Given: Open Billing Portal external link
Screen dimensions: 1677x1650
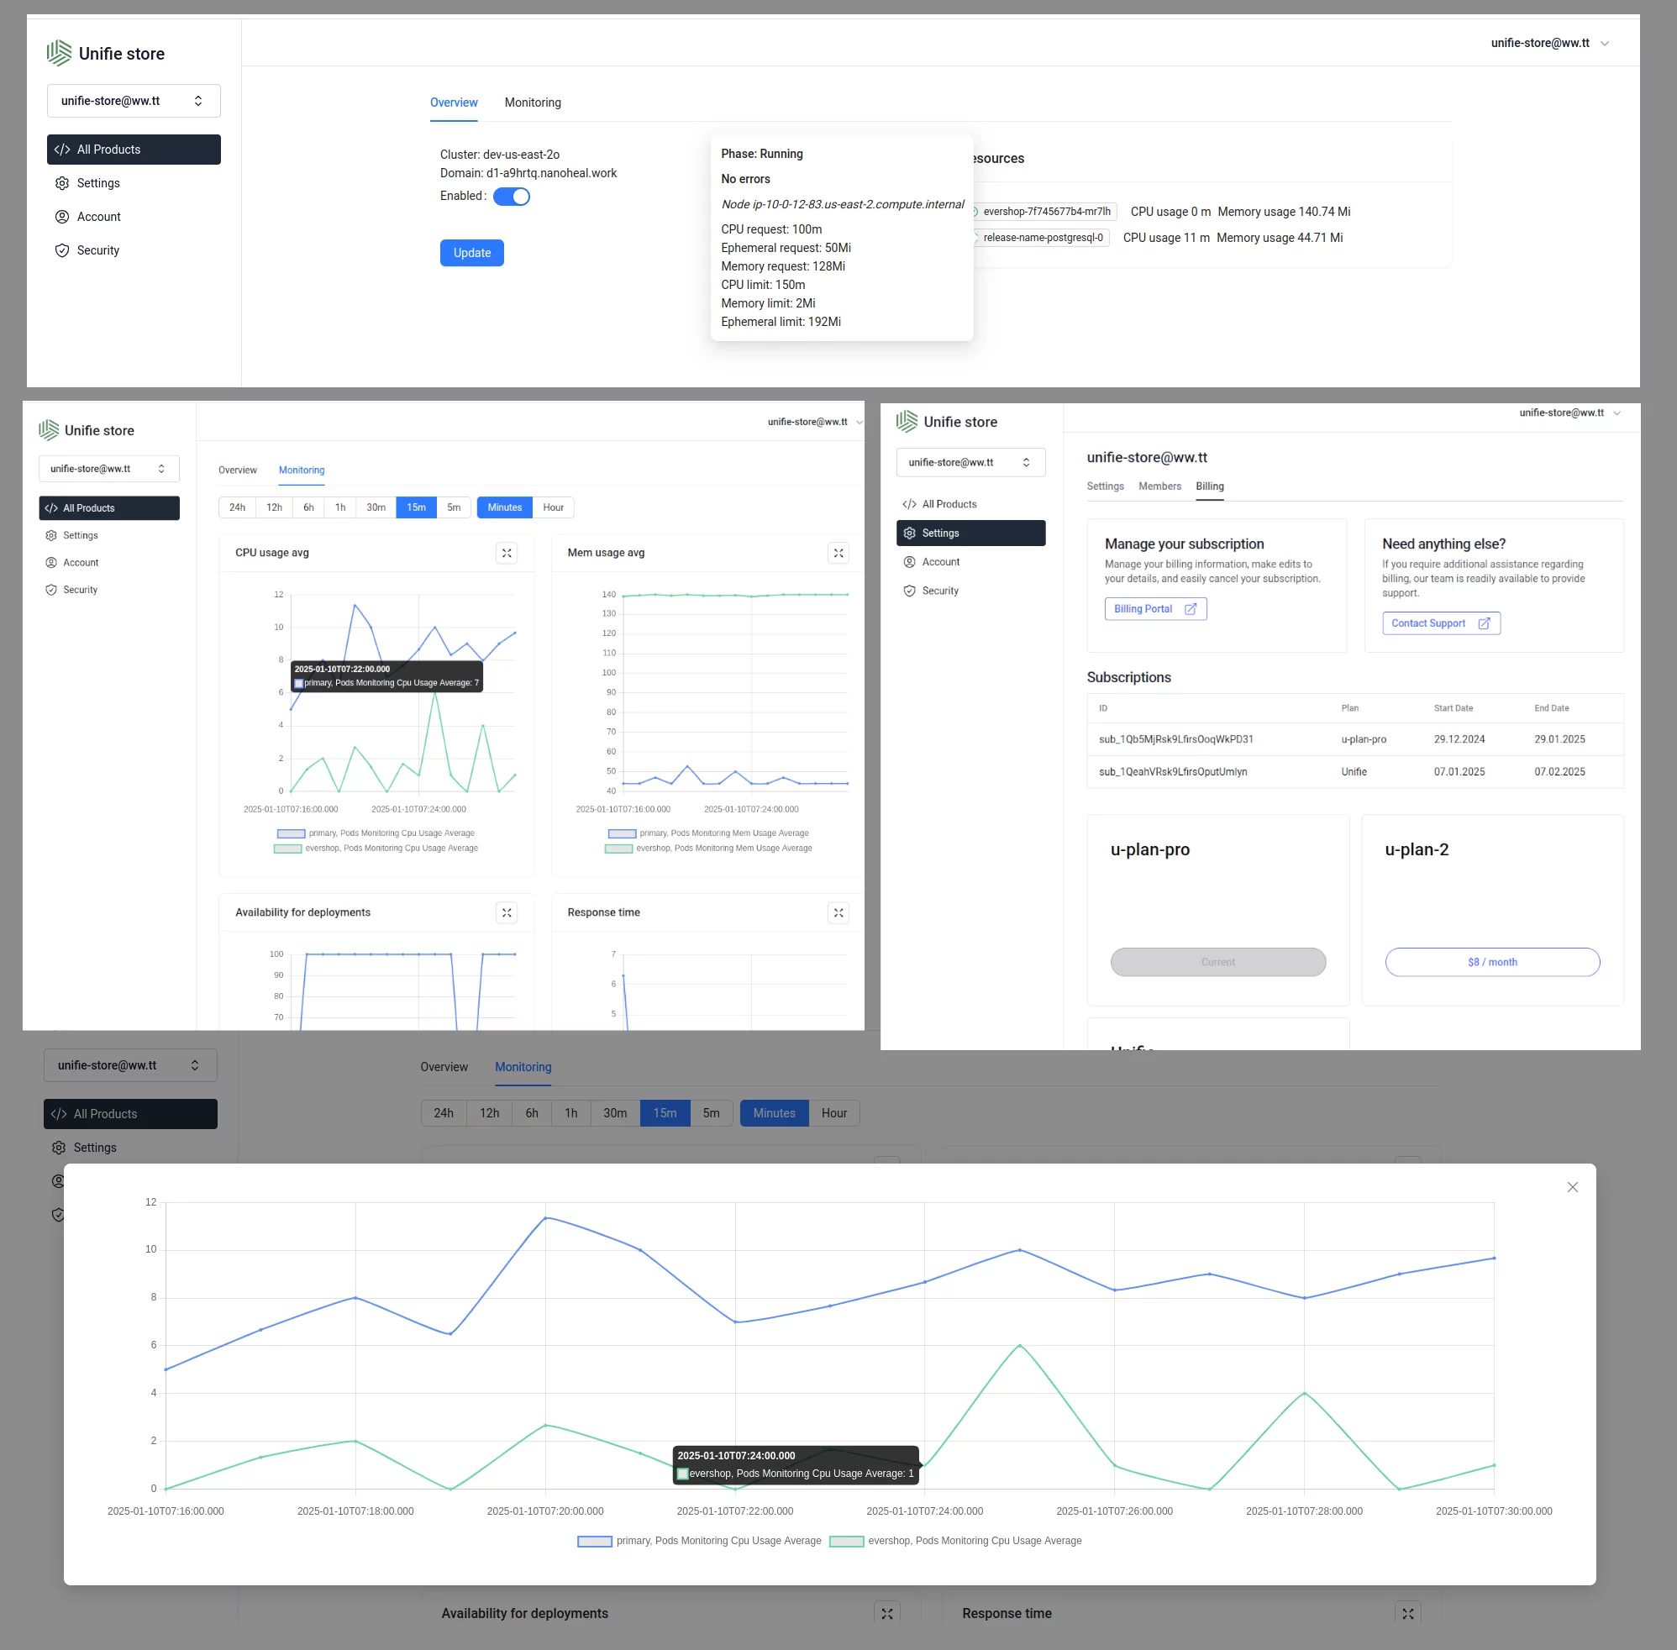Looking at the screenshot, I should coord(1154,609).
